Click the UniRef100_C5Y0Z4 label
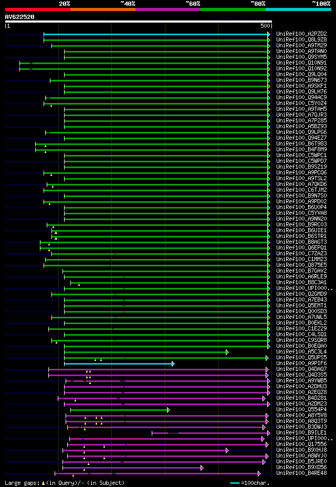336x487 pixels. 301,103
